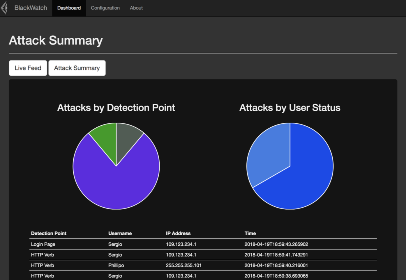Open the BlackWatch brand link
The width and height of the screenshot is (406, 280).
coord(31,8)
